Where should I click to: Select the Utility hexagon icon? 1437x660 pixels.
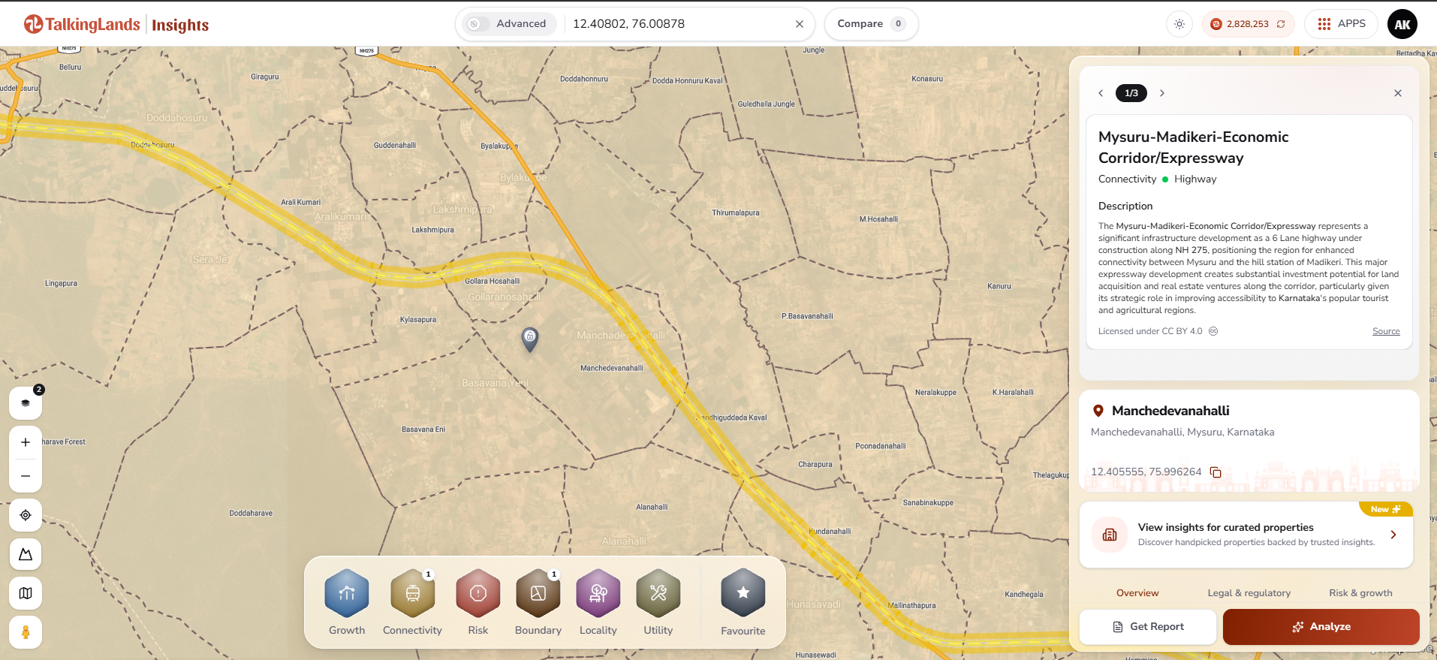click(x=658, y=593)
